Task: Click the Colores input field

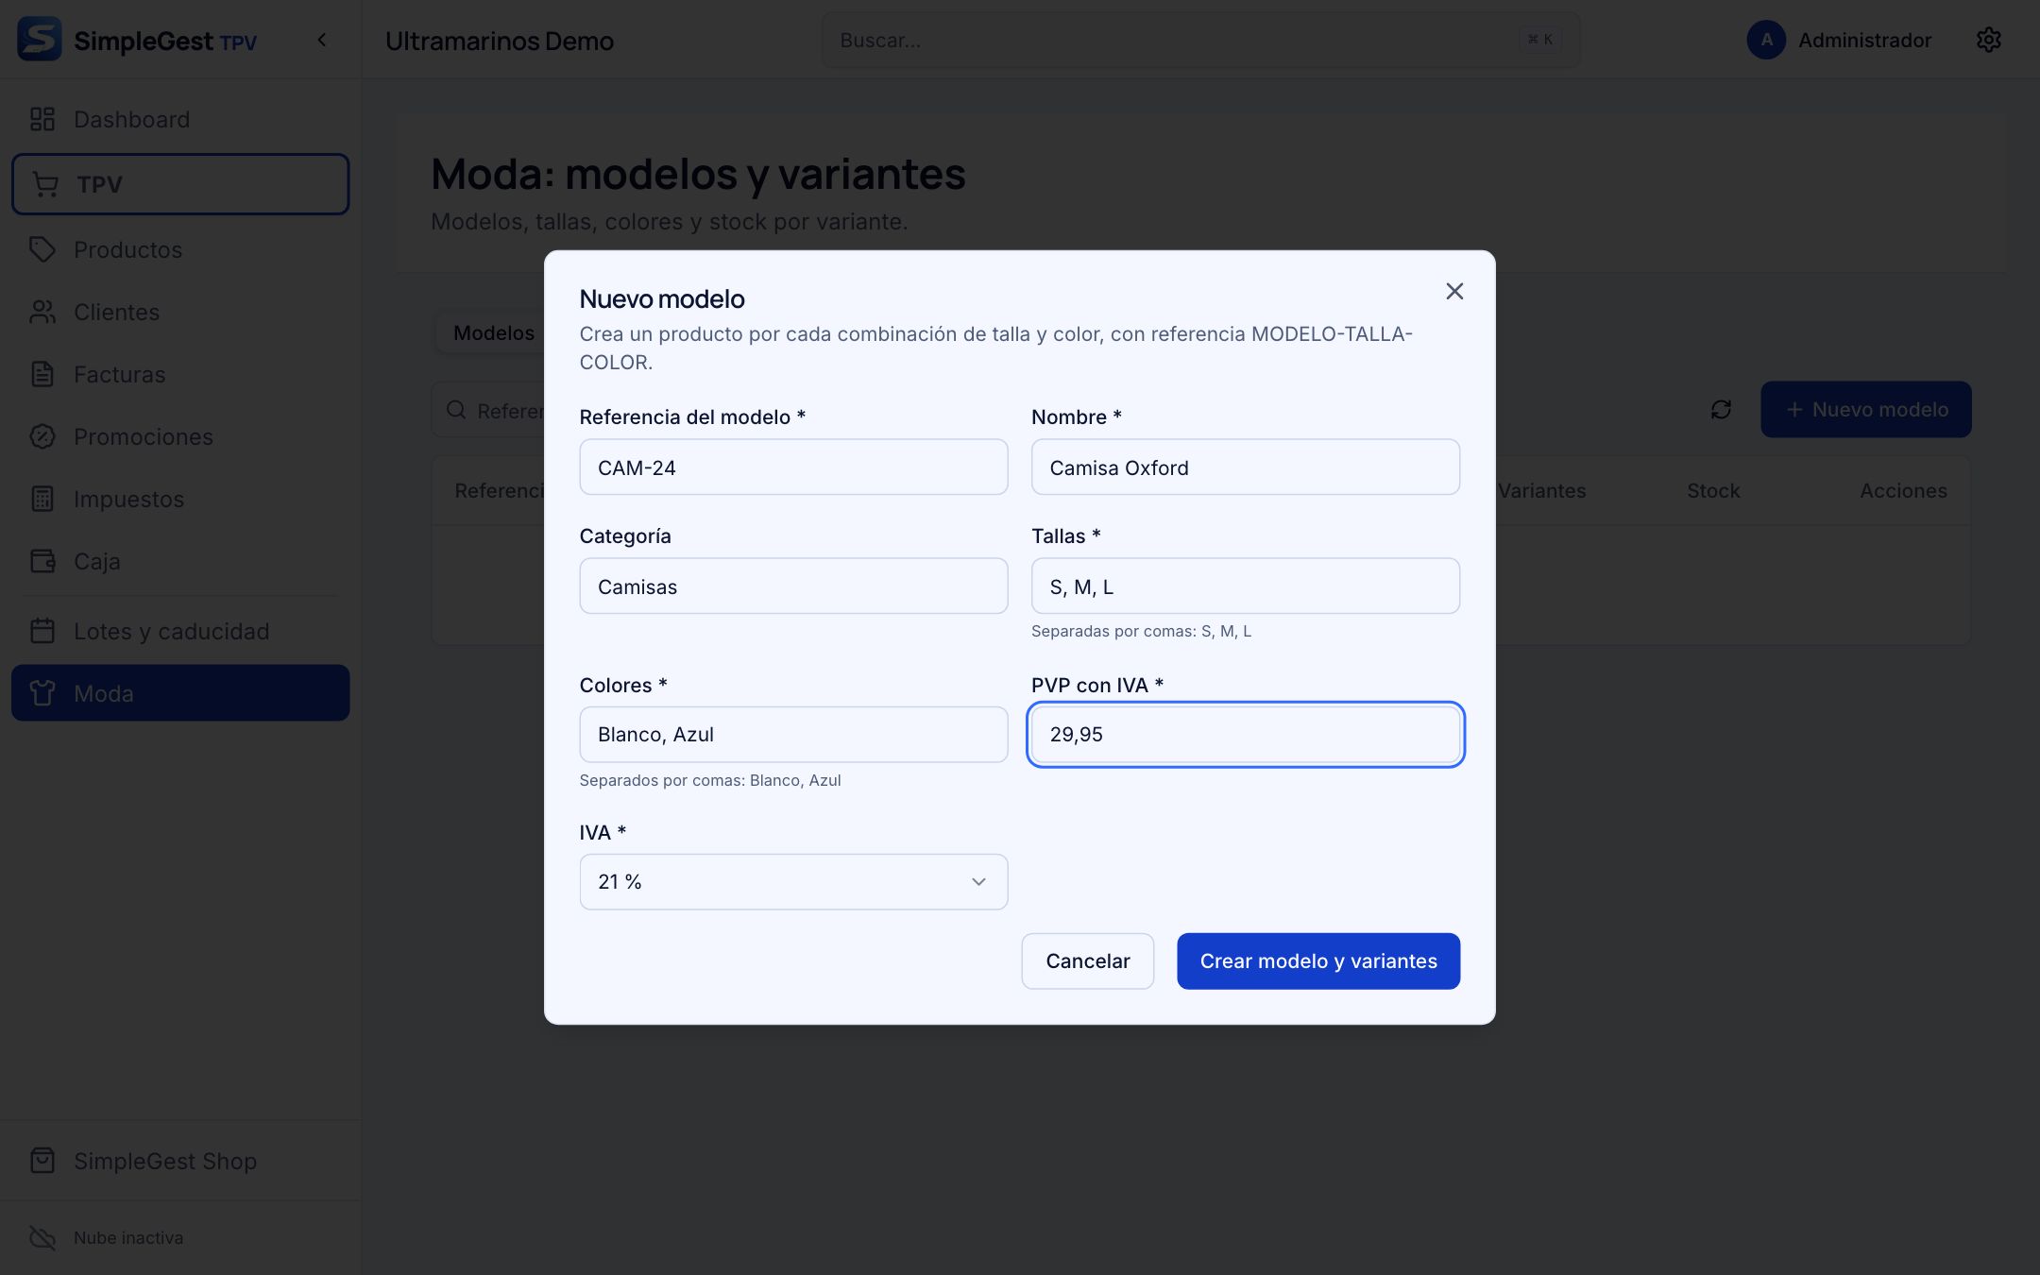Action: [793, 735]
